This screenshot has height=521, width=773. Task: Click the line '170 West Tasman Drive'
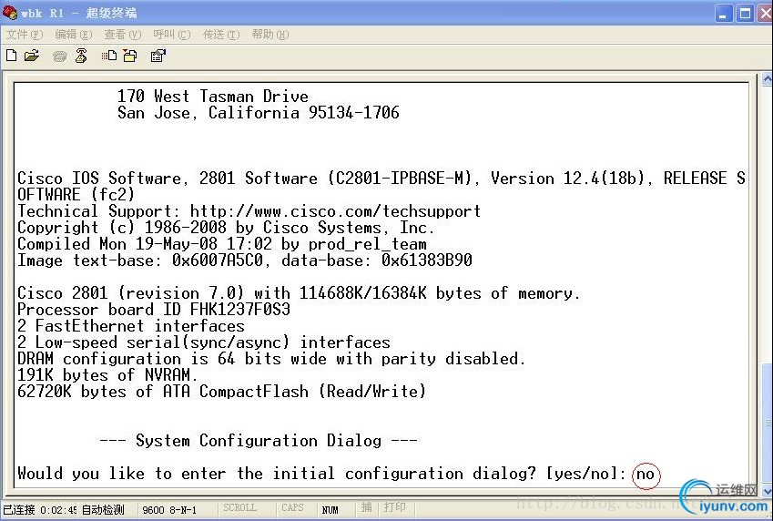(x=213, y=96)
